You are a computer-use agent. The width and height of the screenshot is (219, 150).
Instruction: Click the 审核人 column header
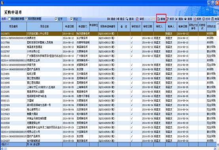[159, 26]
